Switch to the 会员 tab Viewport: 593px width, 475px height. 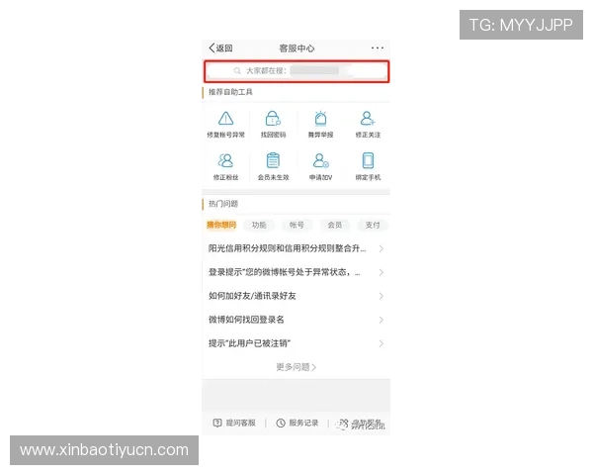[x=335, y=225]
